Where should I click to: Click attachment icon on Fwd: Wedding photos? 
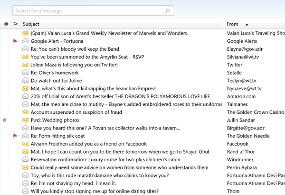[5, 120]
